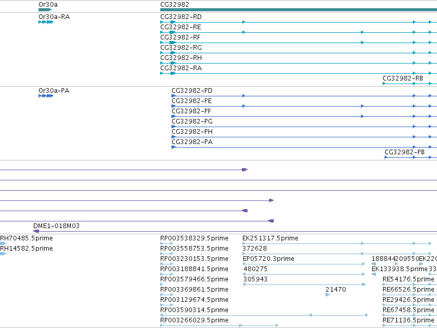
Task: Select protein CG32982-PH
Action: pos(192,132)
